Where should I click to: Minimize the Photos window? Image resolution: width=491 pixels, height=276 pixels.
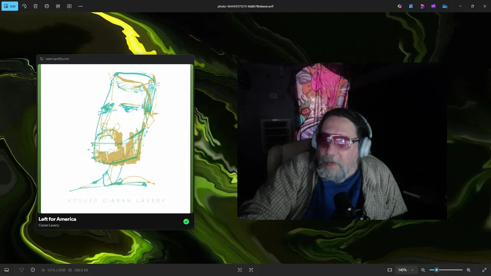click(x=460, y=6)
